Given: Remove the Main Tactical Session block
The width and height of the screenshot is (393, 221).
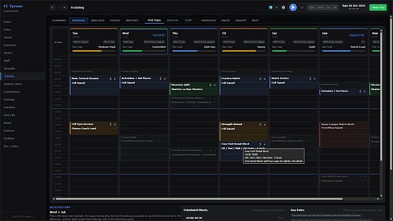Looking at the screenshot, I should pos(115,78).
